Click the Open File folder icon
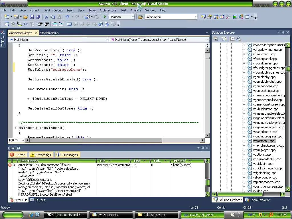This screenshot has width=292, height=219. [26, 17]
